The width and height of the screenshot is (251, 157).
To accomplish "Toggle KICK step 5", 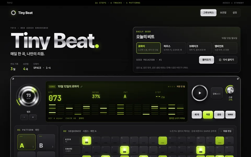I will click(124, 141).
